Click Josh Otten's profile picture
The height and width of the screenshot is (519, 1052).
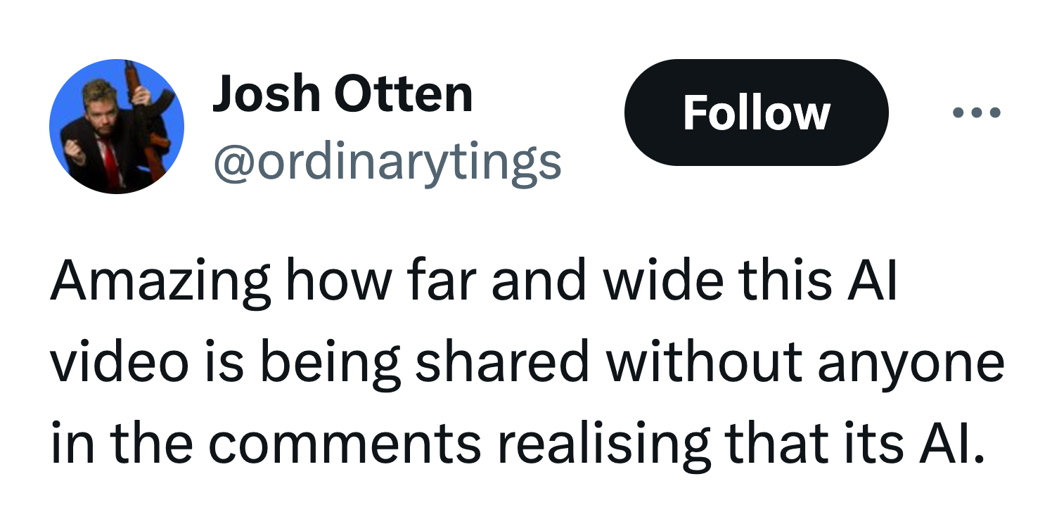point(117,126)
